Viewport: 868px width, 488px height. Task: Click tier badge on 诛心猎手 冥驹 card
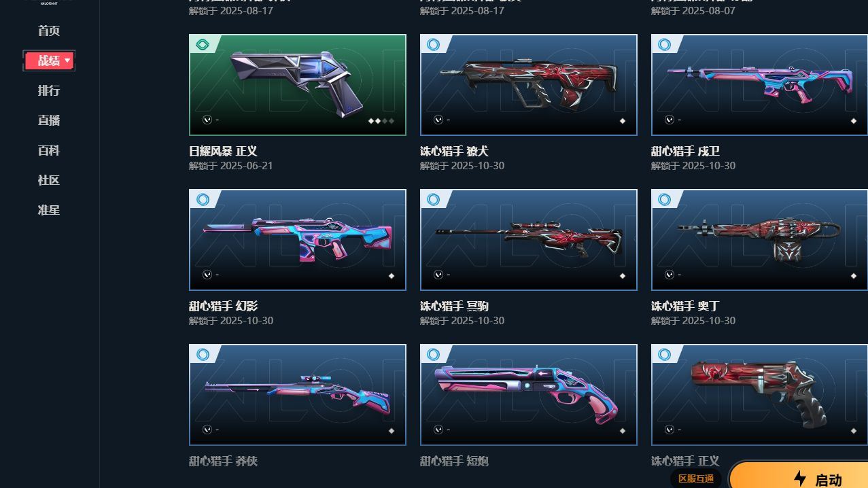(x=433, y=200)
